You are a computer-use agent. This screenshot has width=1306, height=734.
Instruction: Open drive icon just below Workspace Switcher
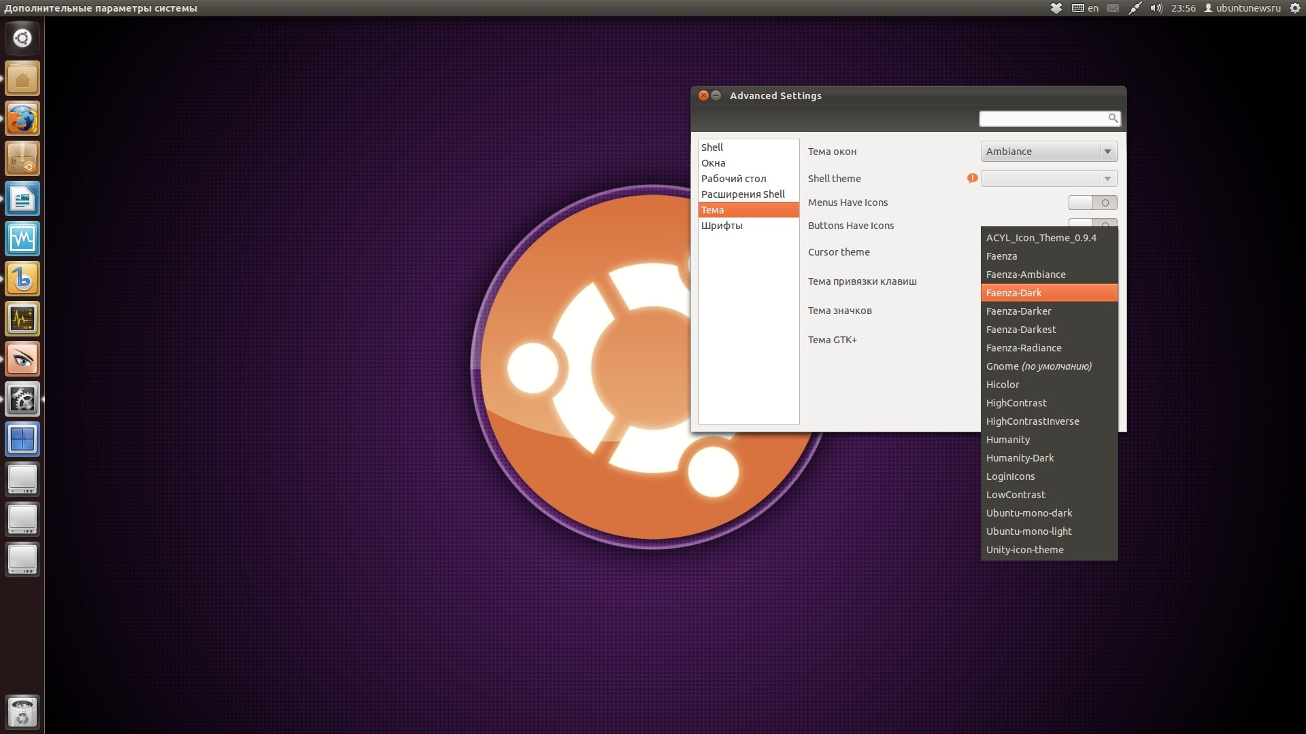click(x=22, y=480)
